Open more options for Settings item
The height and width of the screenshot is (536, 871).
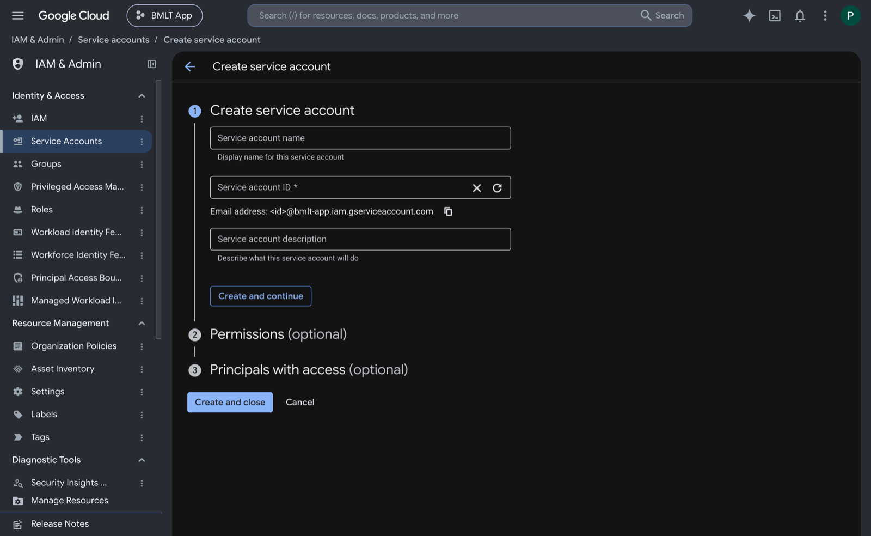click(x=142, y=392)
